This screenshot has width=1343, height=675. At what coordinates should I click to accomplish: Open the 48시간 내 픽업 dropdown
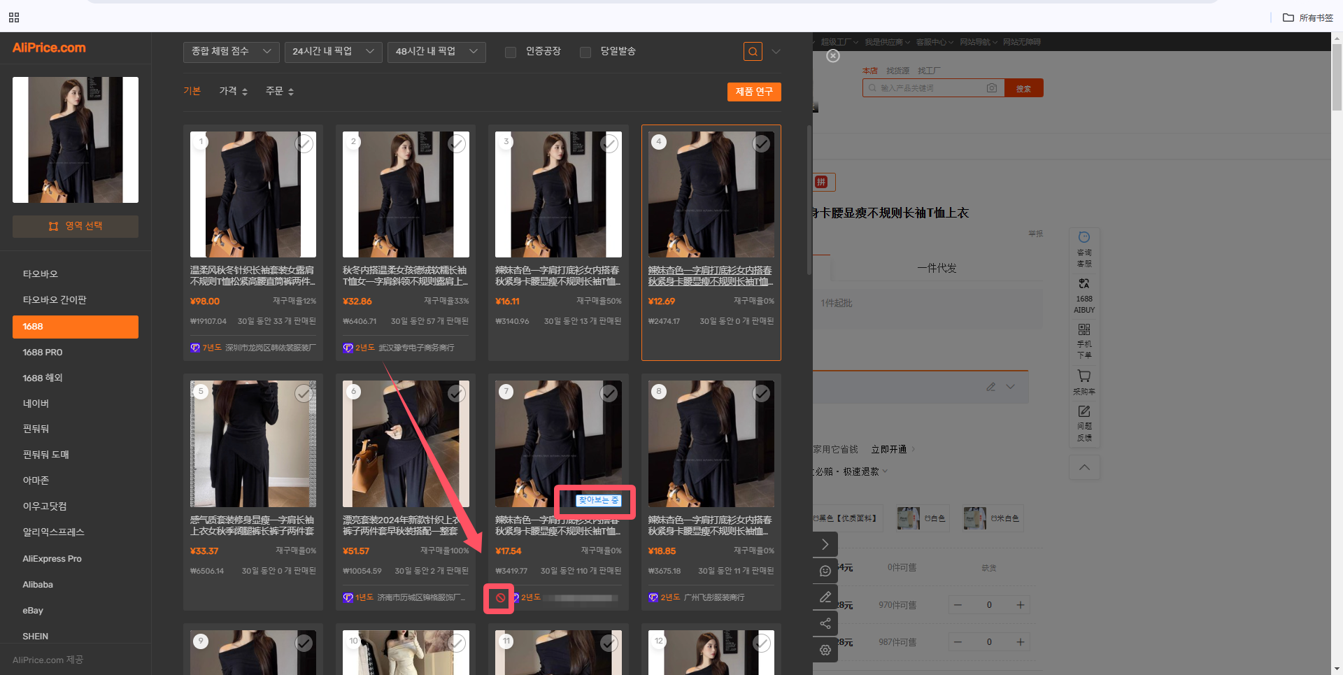coord(436,52)
